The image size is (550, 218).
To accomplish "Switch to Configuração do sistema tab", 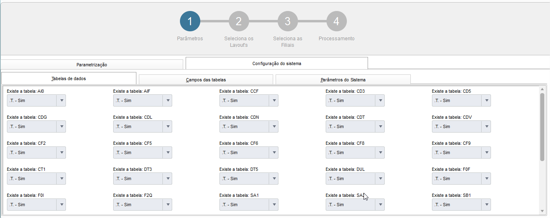I will pos(276,63).
